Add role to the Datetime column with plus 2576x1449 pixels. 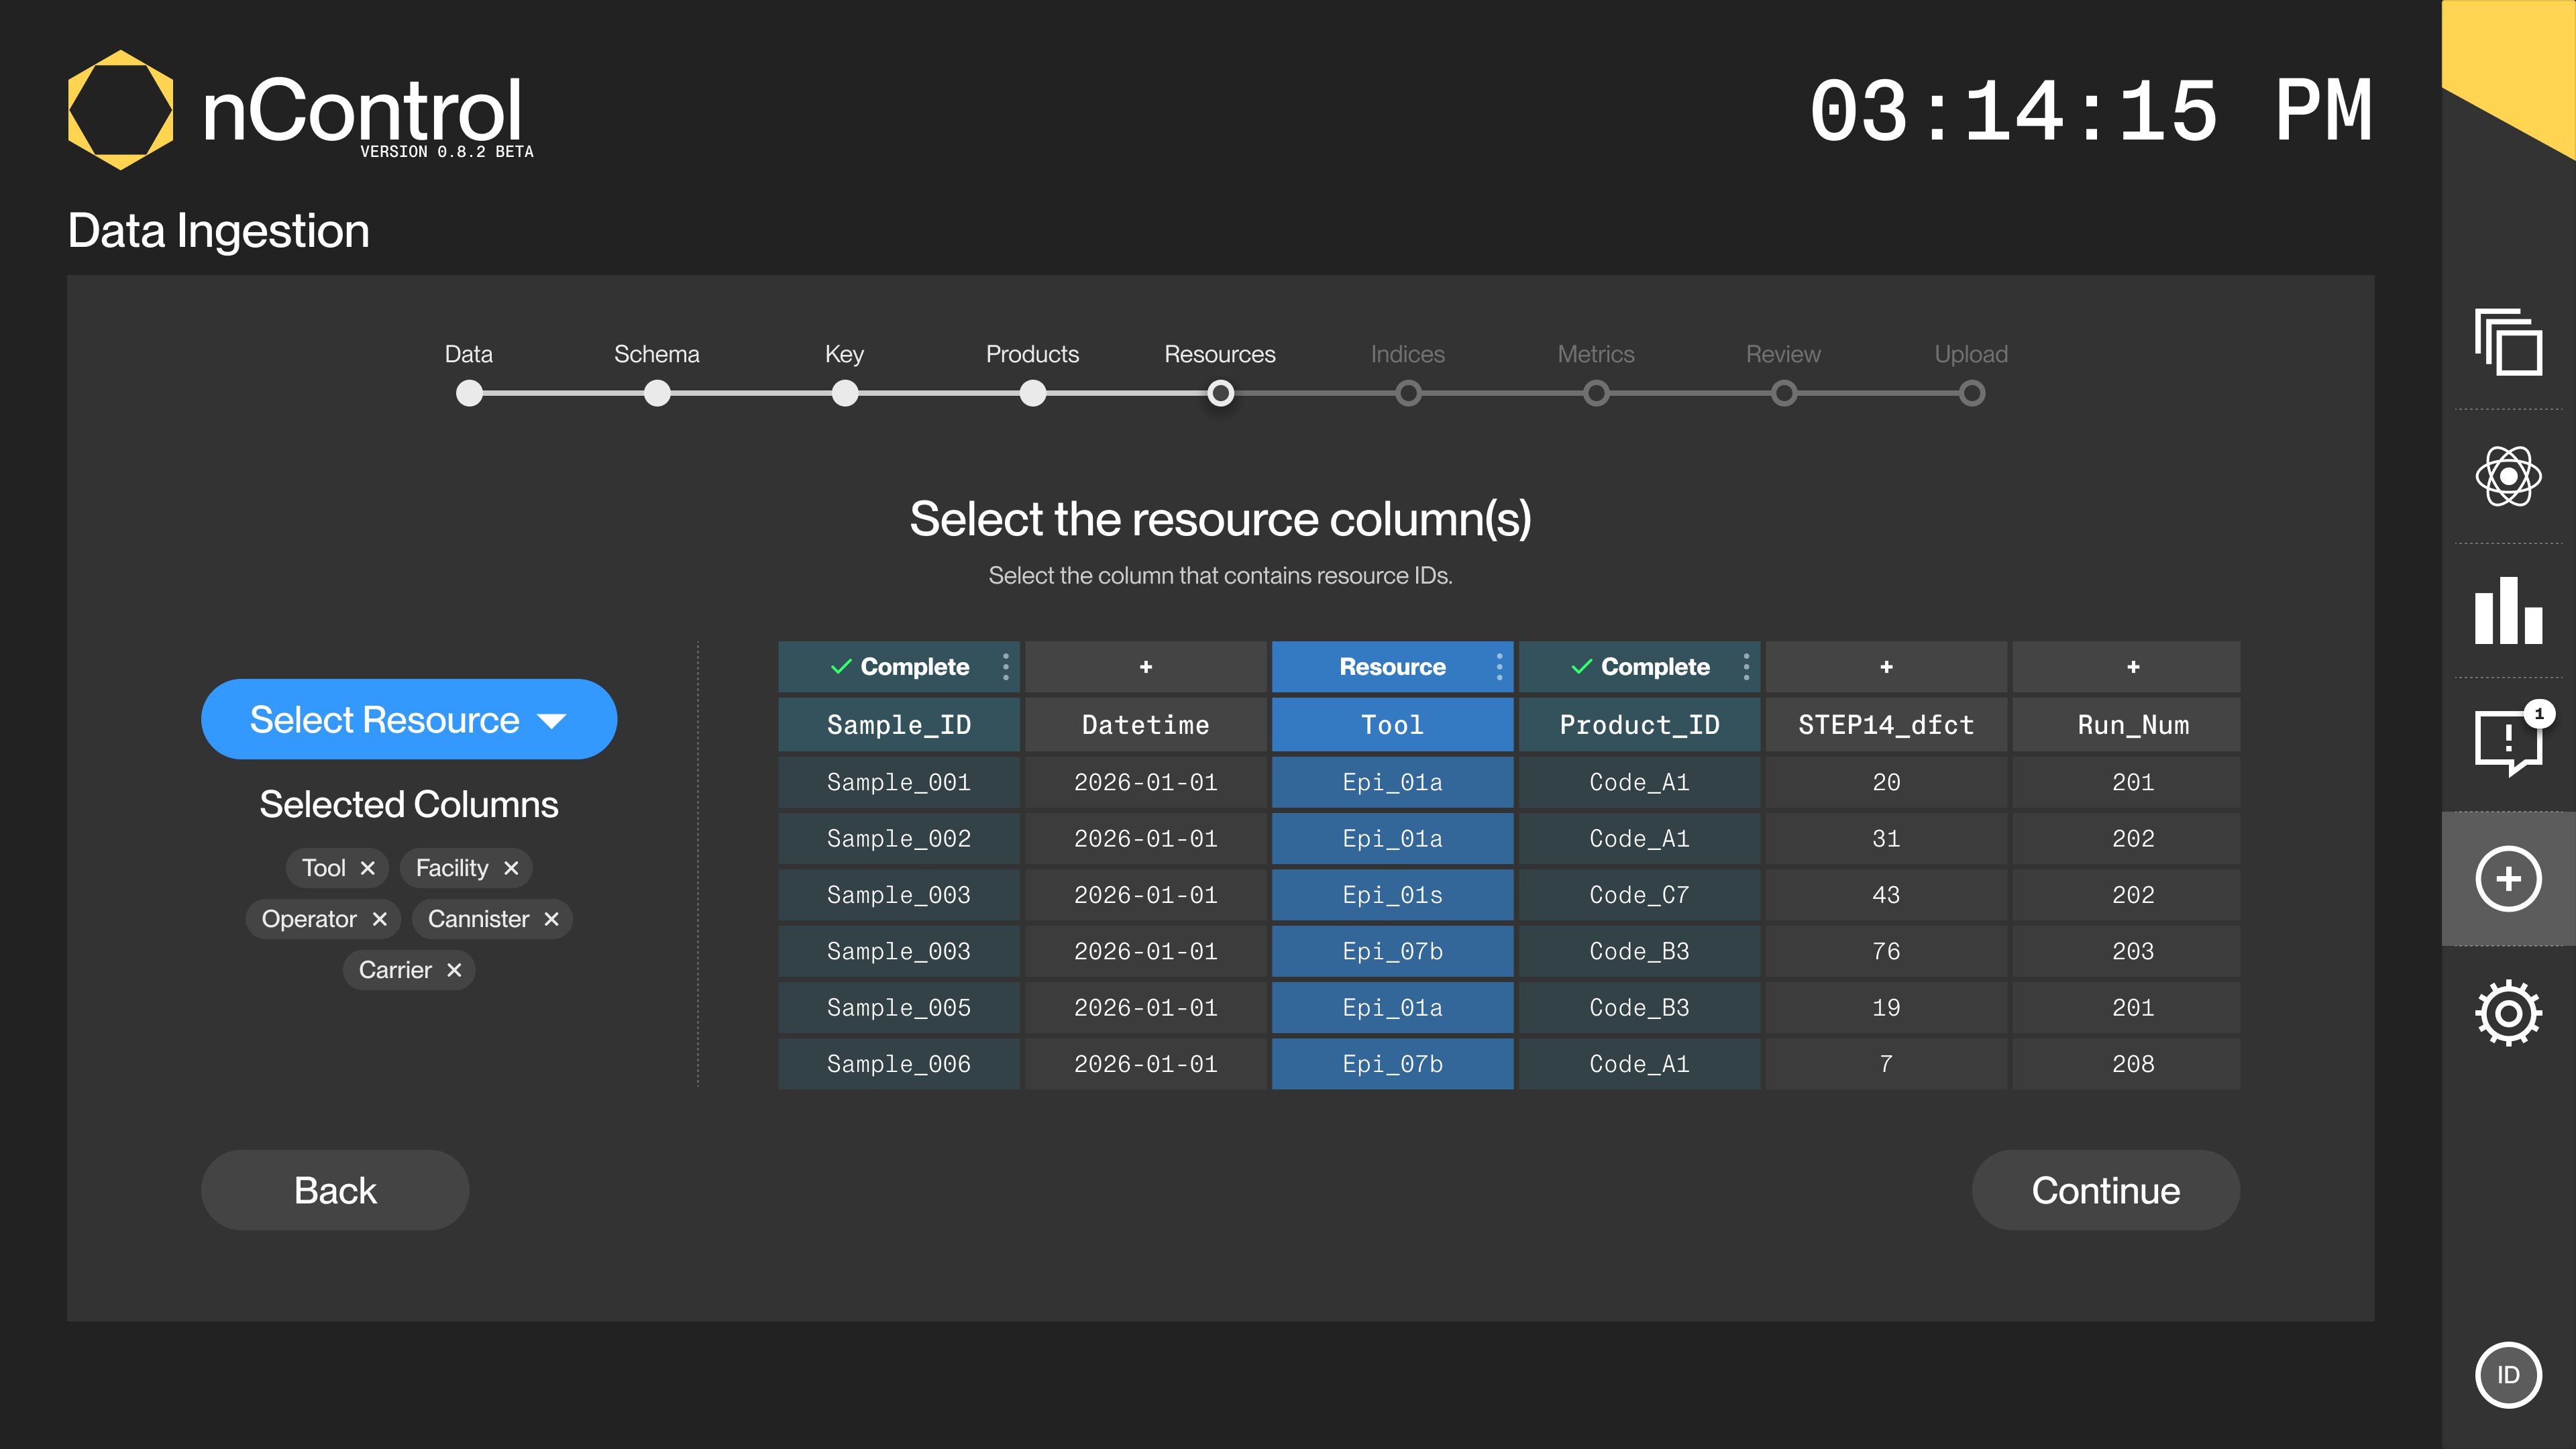pos(1145,666)
